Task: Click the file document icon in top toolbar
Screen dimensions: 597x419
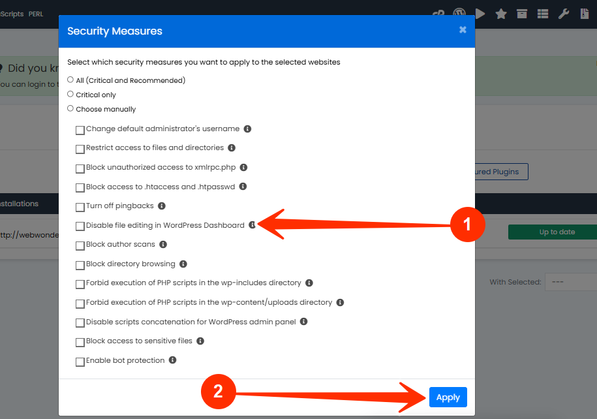Action: tap(585, 14)
